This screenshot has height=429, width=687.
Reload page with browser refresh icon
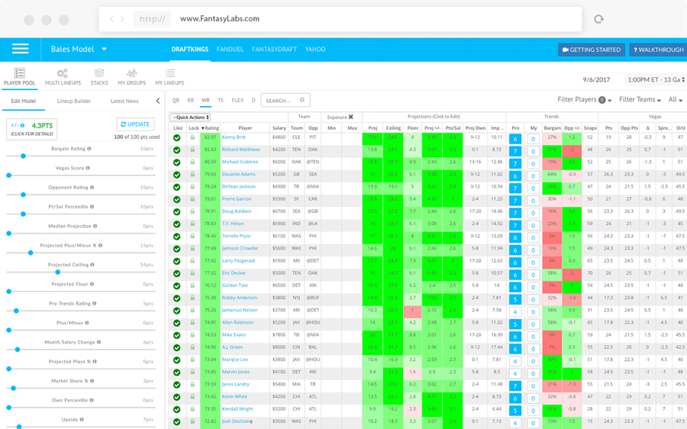click(x=598, y=19)
